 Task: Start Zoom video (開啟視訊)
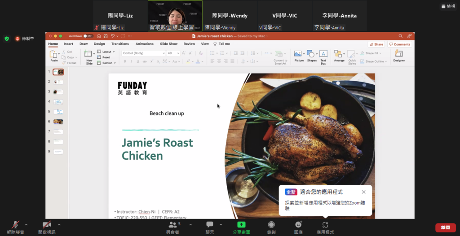point(47,227)
